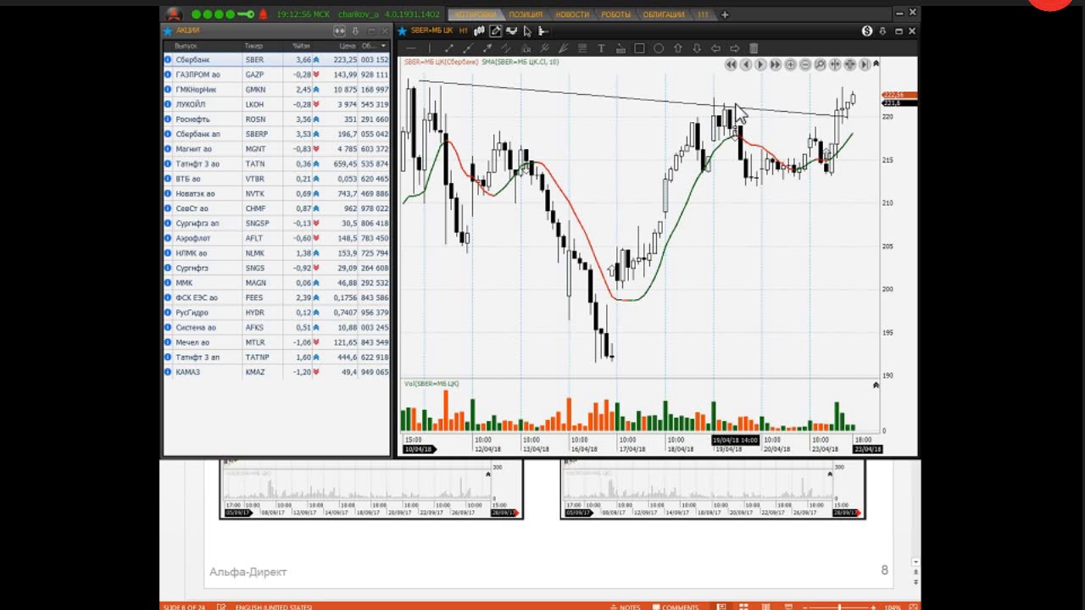
Task: Zoom out chart with minus circle icon
Action: (x=805, y=64)
